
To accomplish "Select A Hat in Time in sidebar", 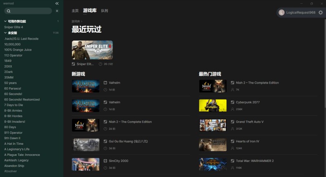I will coord(14,144).
